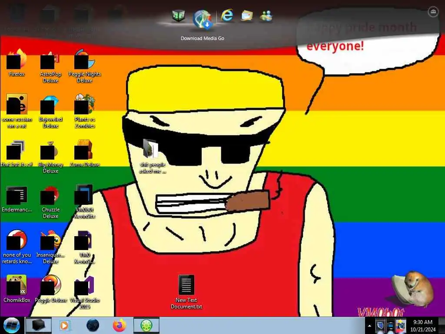Launch Windows Live Messenger from the dock
This screenshot has width=445, height=334.
point(266,16)
